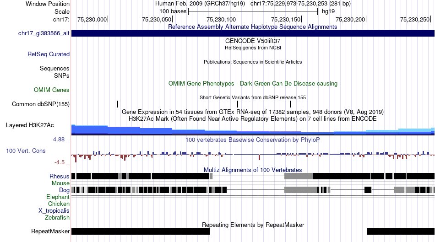Click the left RepeatMasker black repeat block

pos(141,231)
